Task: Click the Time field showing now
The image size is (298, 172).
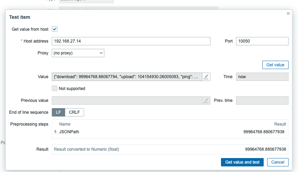Action: (x=262, y=77)
